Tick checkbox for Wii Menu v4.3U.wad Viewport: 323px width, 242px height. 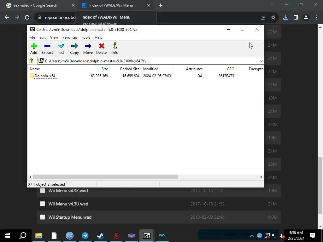coord(43,204)
